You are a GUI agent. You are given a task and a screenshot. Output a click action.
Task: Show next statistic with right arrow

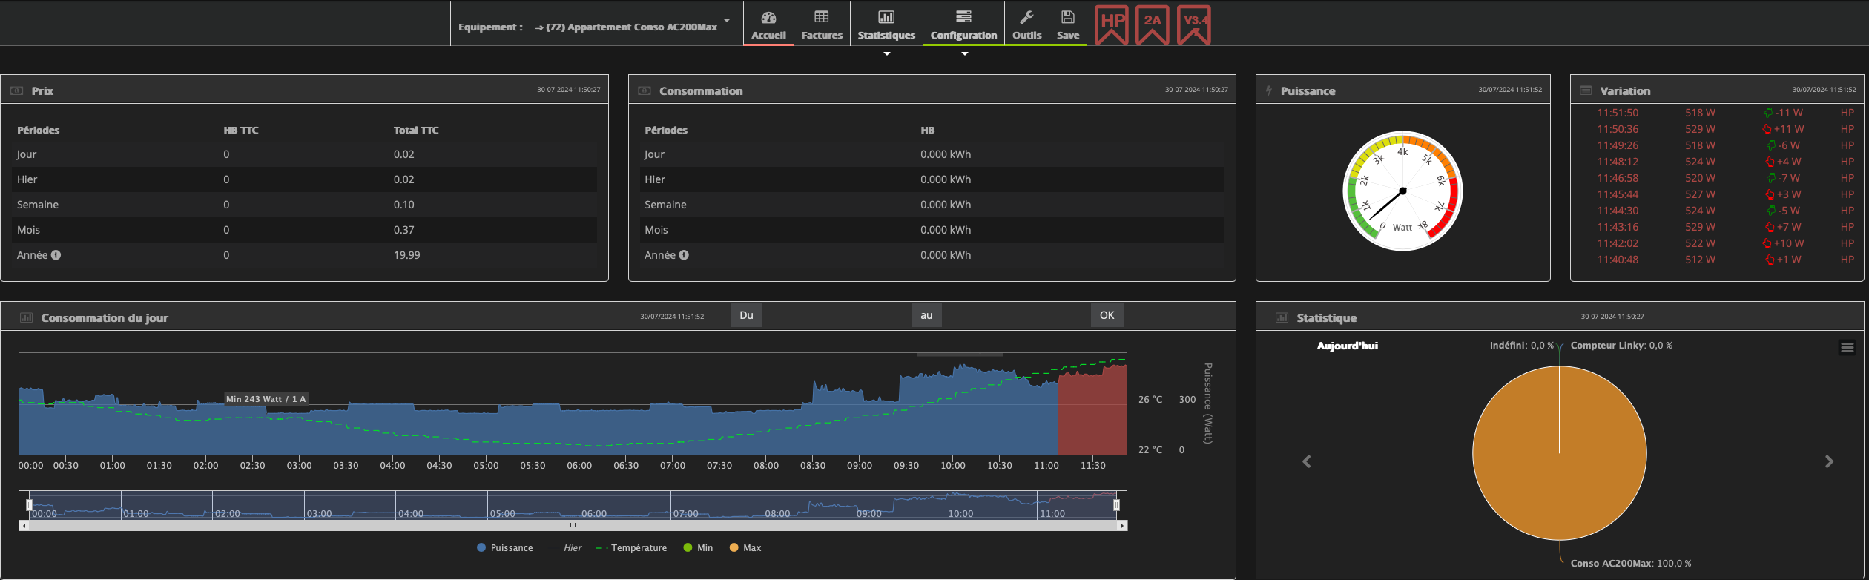[x=1829, y=462]
